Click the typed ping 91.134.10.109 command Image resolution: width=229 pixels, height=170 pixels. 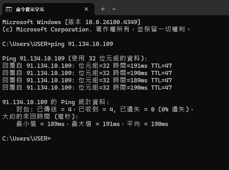(82, 44)
